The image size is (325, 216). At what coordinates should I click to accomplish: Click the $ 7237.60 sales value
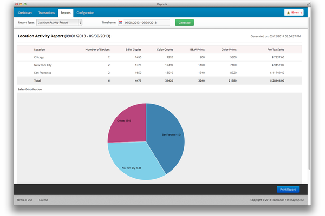pos(278,57)
